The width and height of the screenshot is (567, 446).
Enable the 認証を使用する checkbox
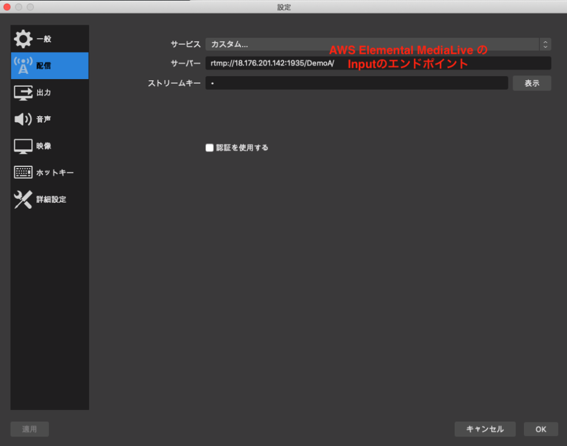pyautogui.click(x=209, y=147)
